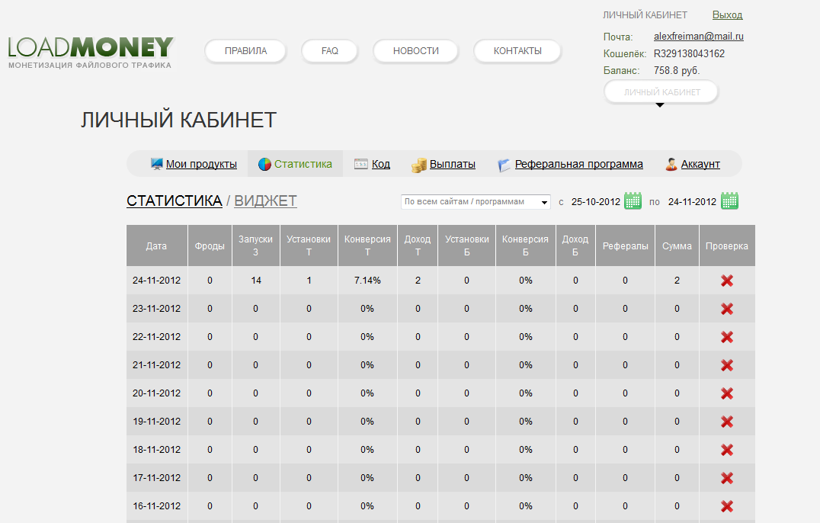Open the FAQ page
The height and width of the screenshot is (523, 820).
coord(329,51)
